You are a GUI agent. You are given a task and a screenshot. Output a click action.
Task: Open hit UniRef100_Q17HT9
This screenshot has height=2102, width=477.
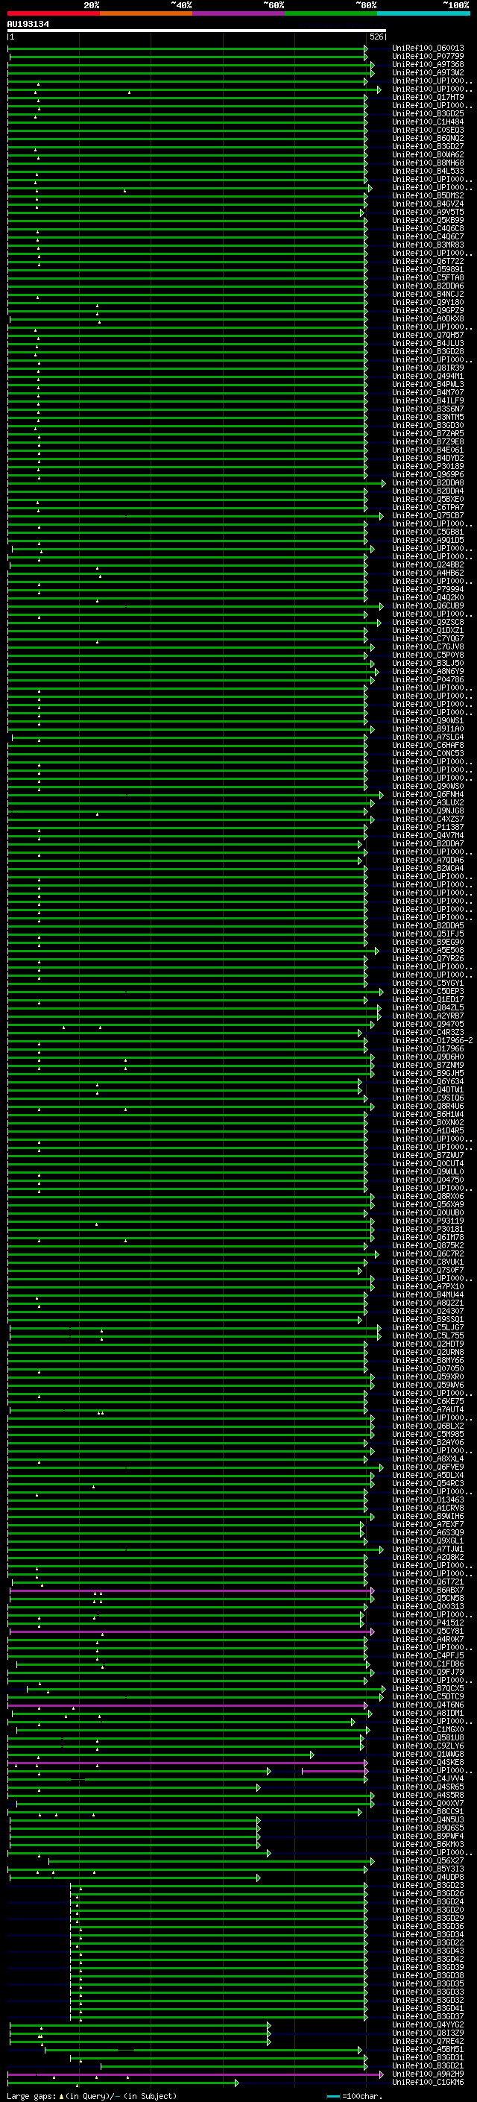tap(428, 97)
